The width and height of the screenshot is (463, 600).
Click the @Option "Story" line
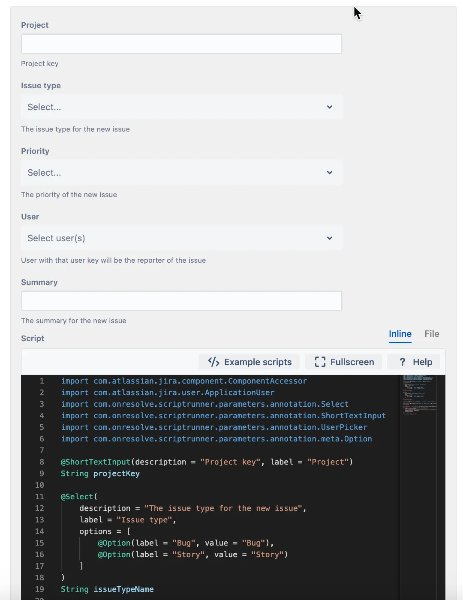click(x=193, y=555)
